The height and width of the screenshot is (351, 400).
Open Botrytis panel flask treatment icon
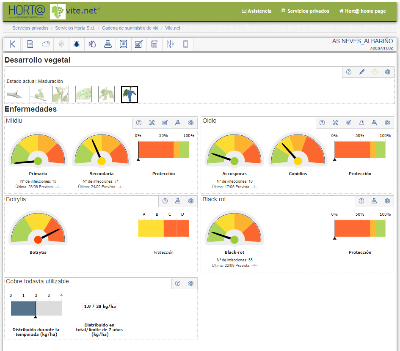coord(178,201)
